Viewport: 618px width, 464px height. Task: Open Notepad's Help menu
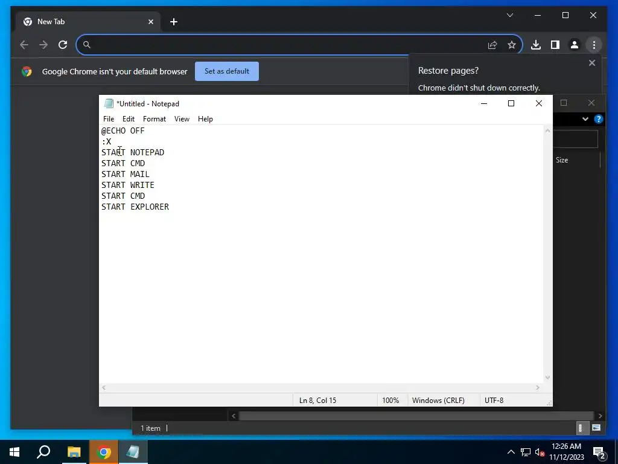[x=205, y=119]
